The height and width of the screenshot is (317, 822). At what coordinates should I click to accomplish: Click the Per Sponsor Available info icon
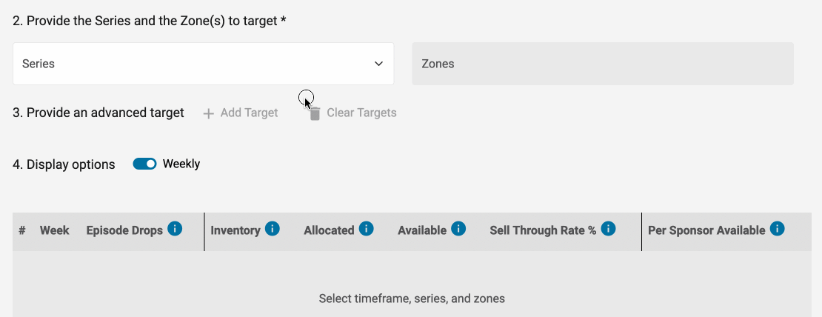pos(777,229)
